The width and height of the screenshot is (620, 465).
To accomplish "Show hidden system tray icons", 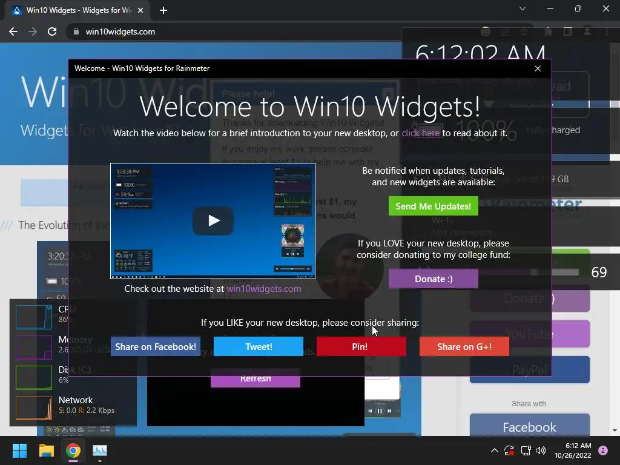I will (x=494, y=450).
